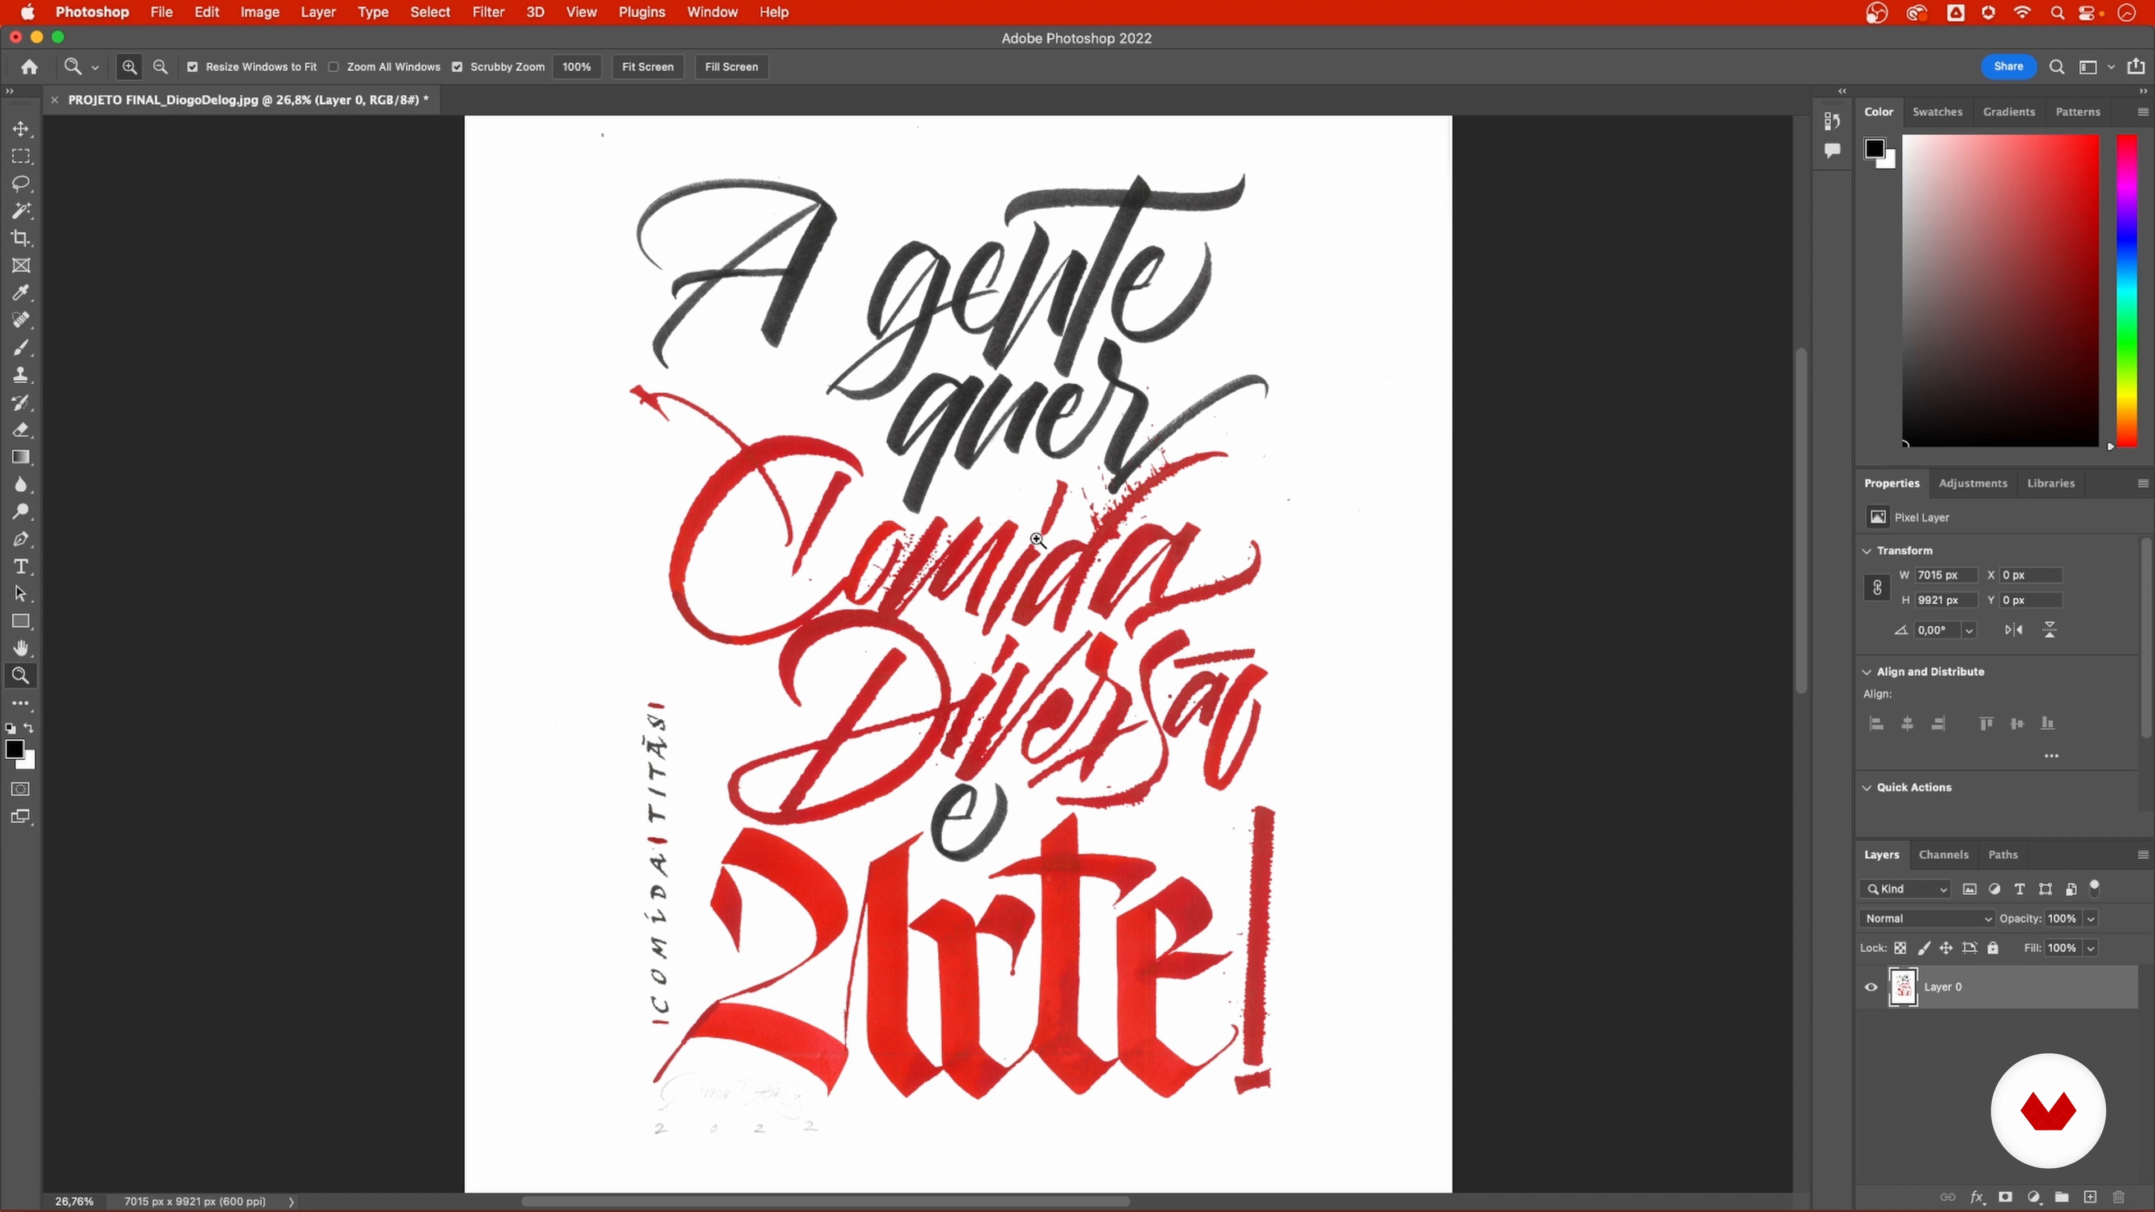Click the Fit Screen button
The width and height of the screenshot is (2155, 1212).
(648, 67)
